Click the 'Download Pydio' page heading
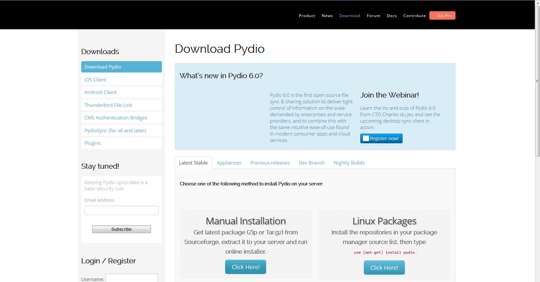The width and height of the screenshot is (540, 282). pos(220,49)
